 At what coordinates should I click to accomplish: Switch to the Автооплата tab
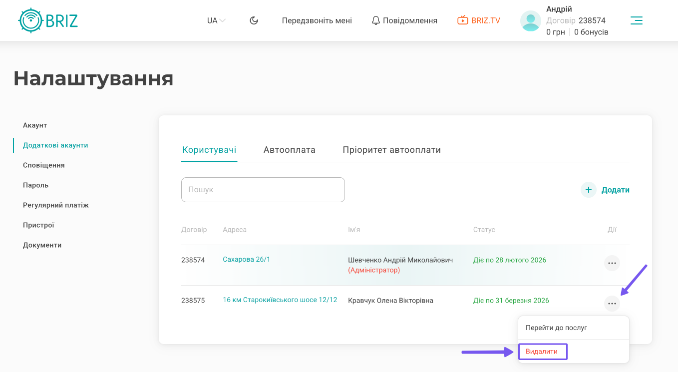click(x=289, y=150)
